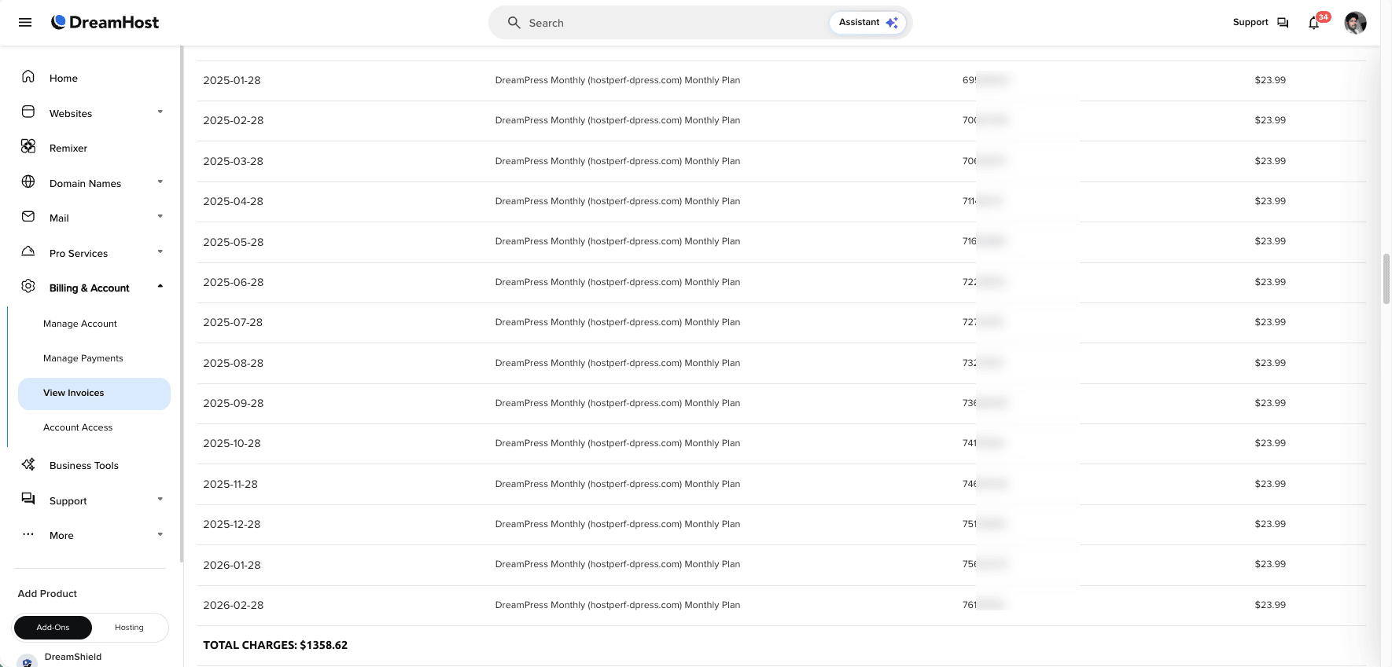
Task: Click the Mail envelope icon
Action: pos(28,217)
